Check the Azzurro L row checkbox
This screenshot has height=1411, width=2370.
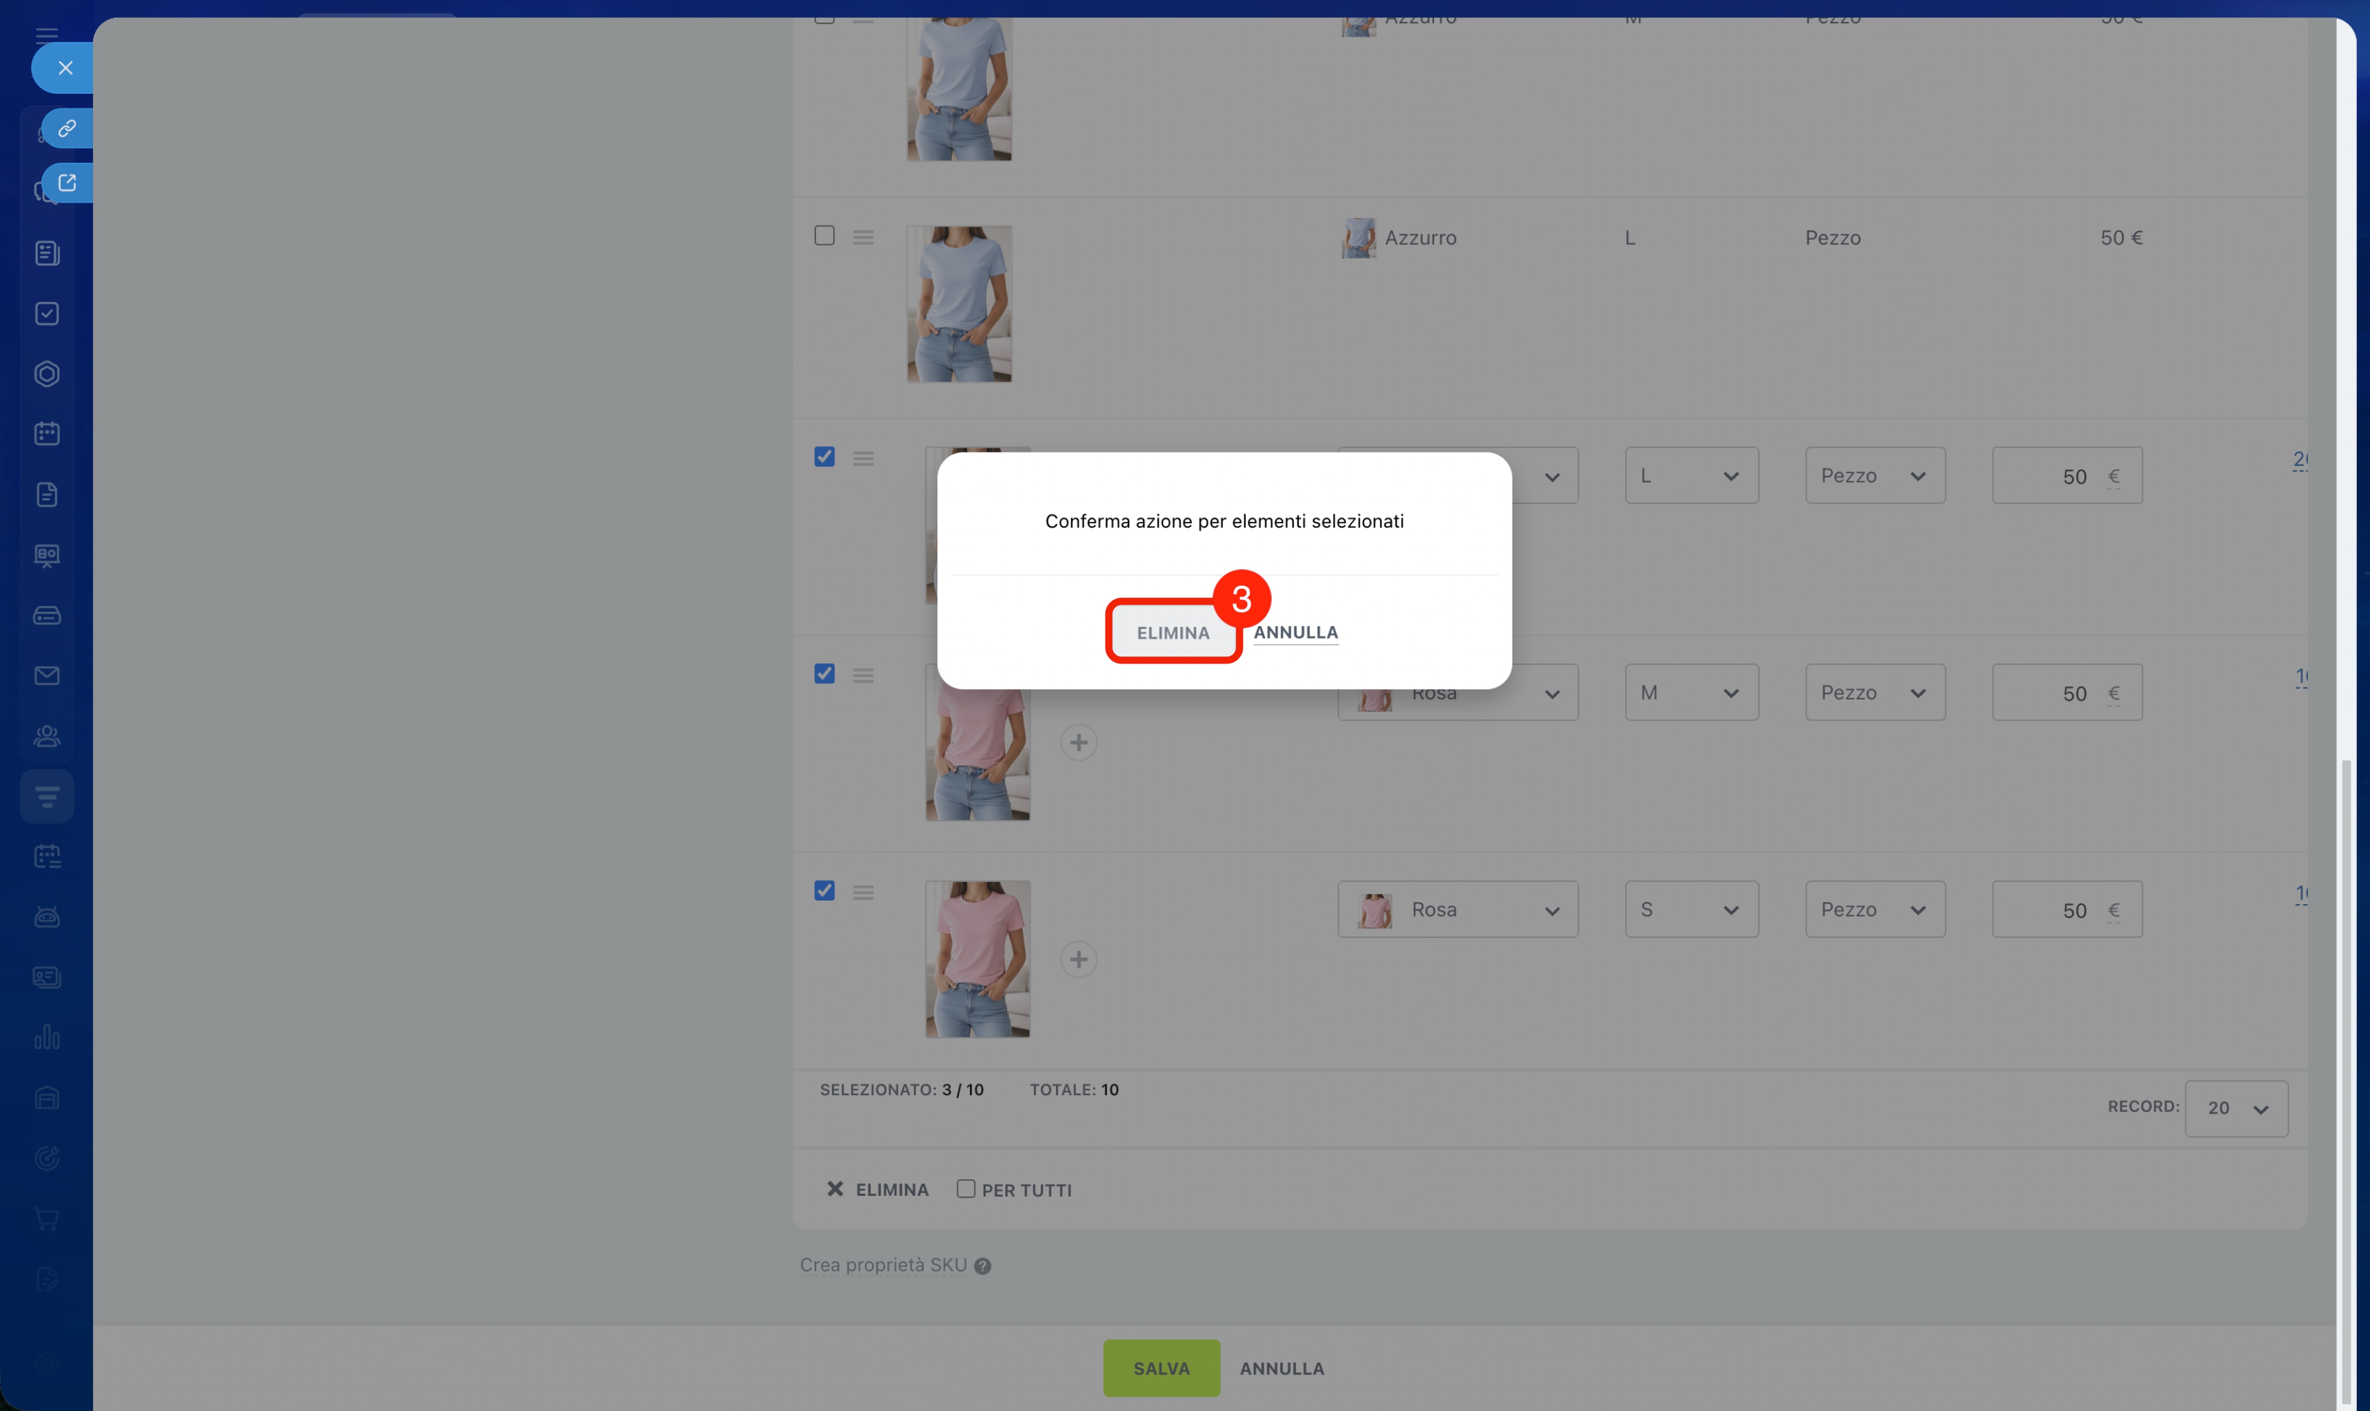pyautogui.click(x=824, y=236)
